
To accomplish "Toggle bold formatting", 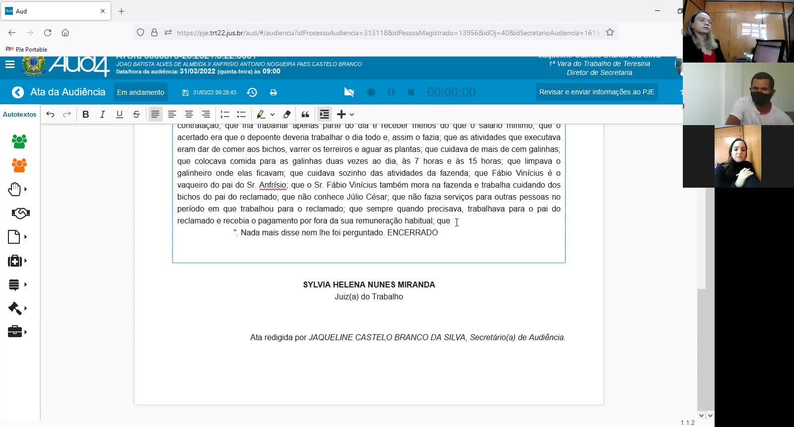I will click(x=86, y=114).
